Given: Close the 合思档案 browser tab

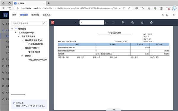Looking at the screenshot, I should pos(44,4).
